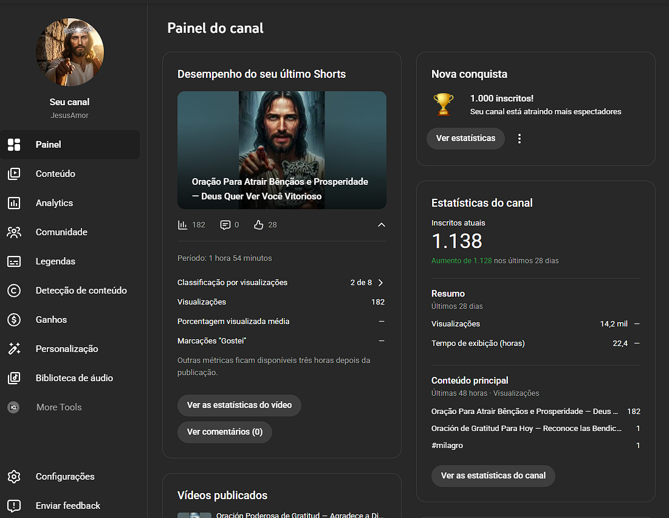The image size is (669, 518).
Task: Click the Período: 1 hora 54 minutos text
Action: pos(224,258)
